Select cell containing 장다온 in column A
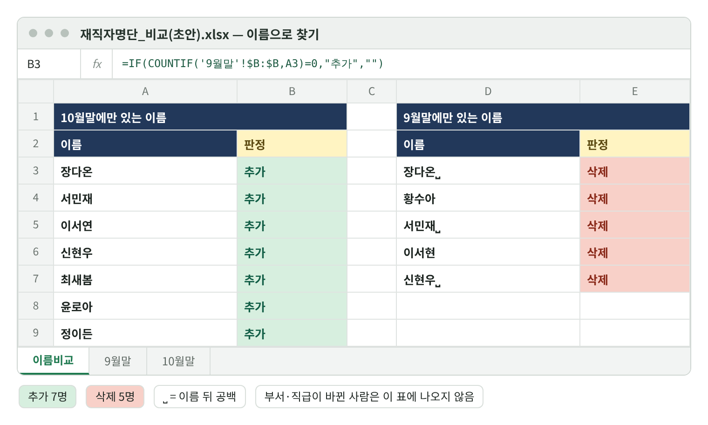 coord(145,171)
